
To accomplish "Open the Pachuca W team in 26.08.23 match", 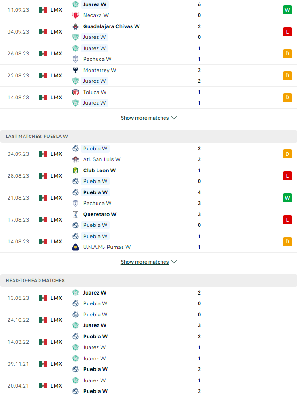I will (x=97, y=59).
